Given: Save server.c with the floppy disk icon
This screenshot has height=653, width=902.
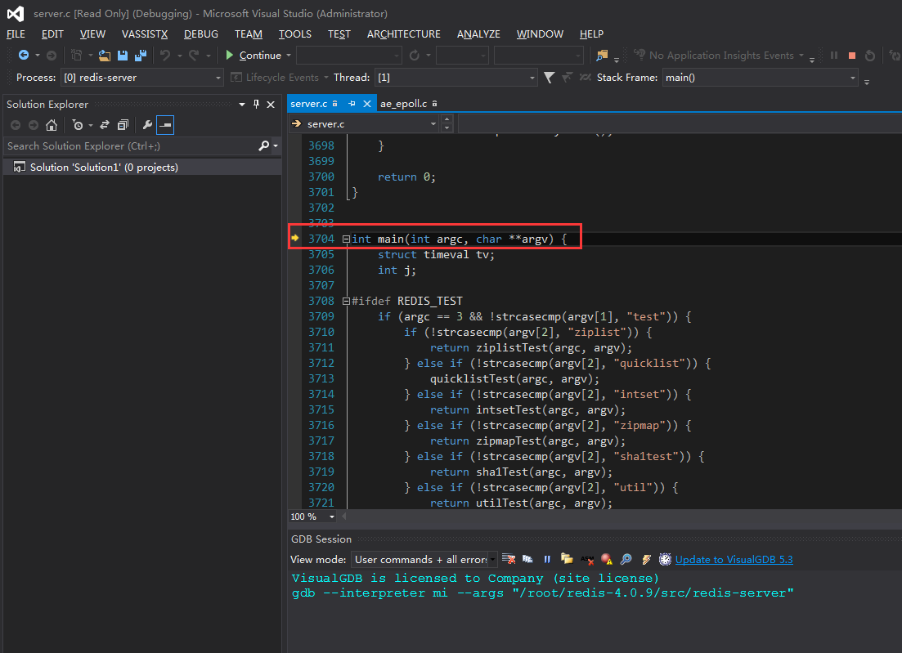Looking at the screenshot, I should 123,56.
